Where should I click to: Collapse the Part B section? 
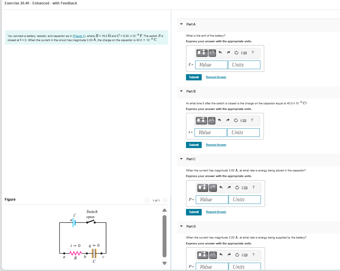point(181,91)
